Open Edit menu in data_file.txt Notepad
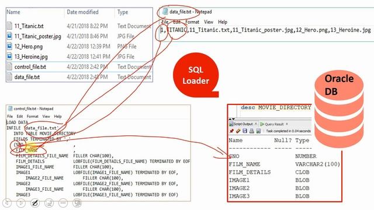 [x=176, y=22]
